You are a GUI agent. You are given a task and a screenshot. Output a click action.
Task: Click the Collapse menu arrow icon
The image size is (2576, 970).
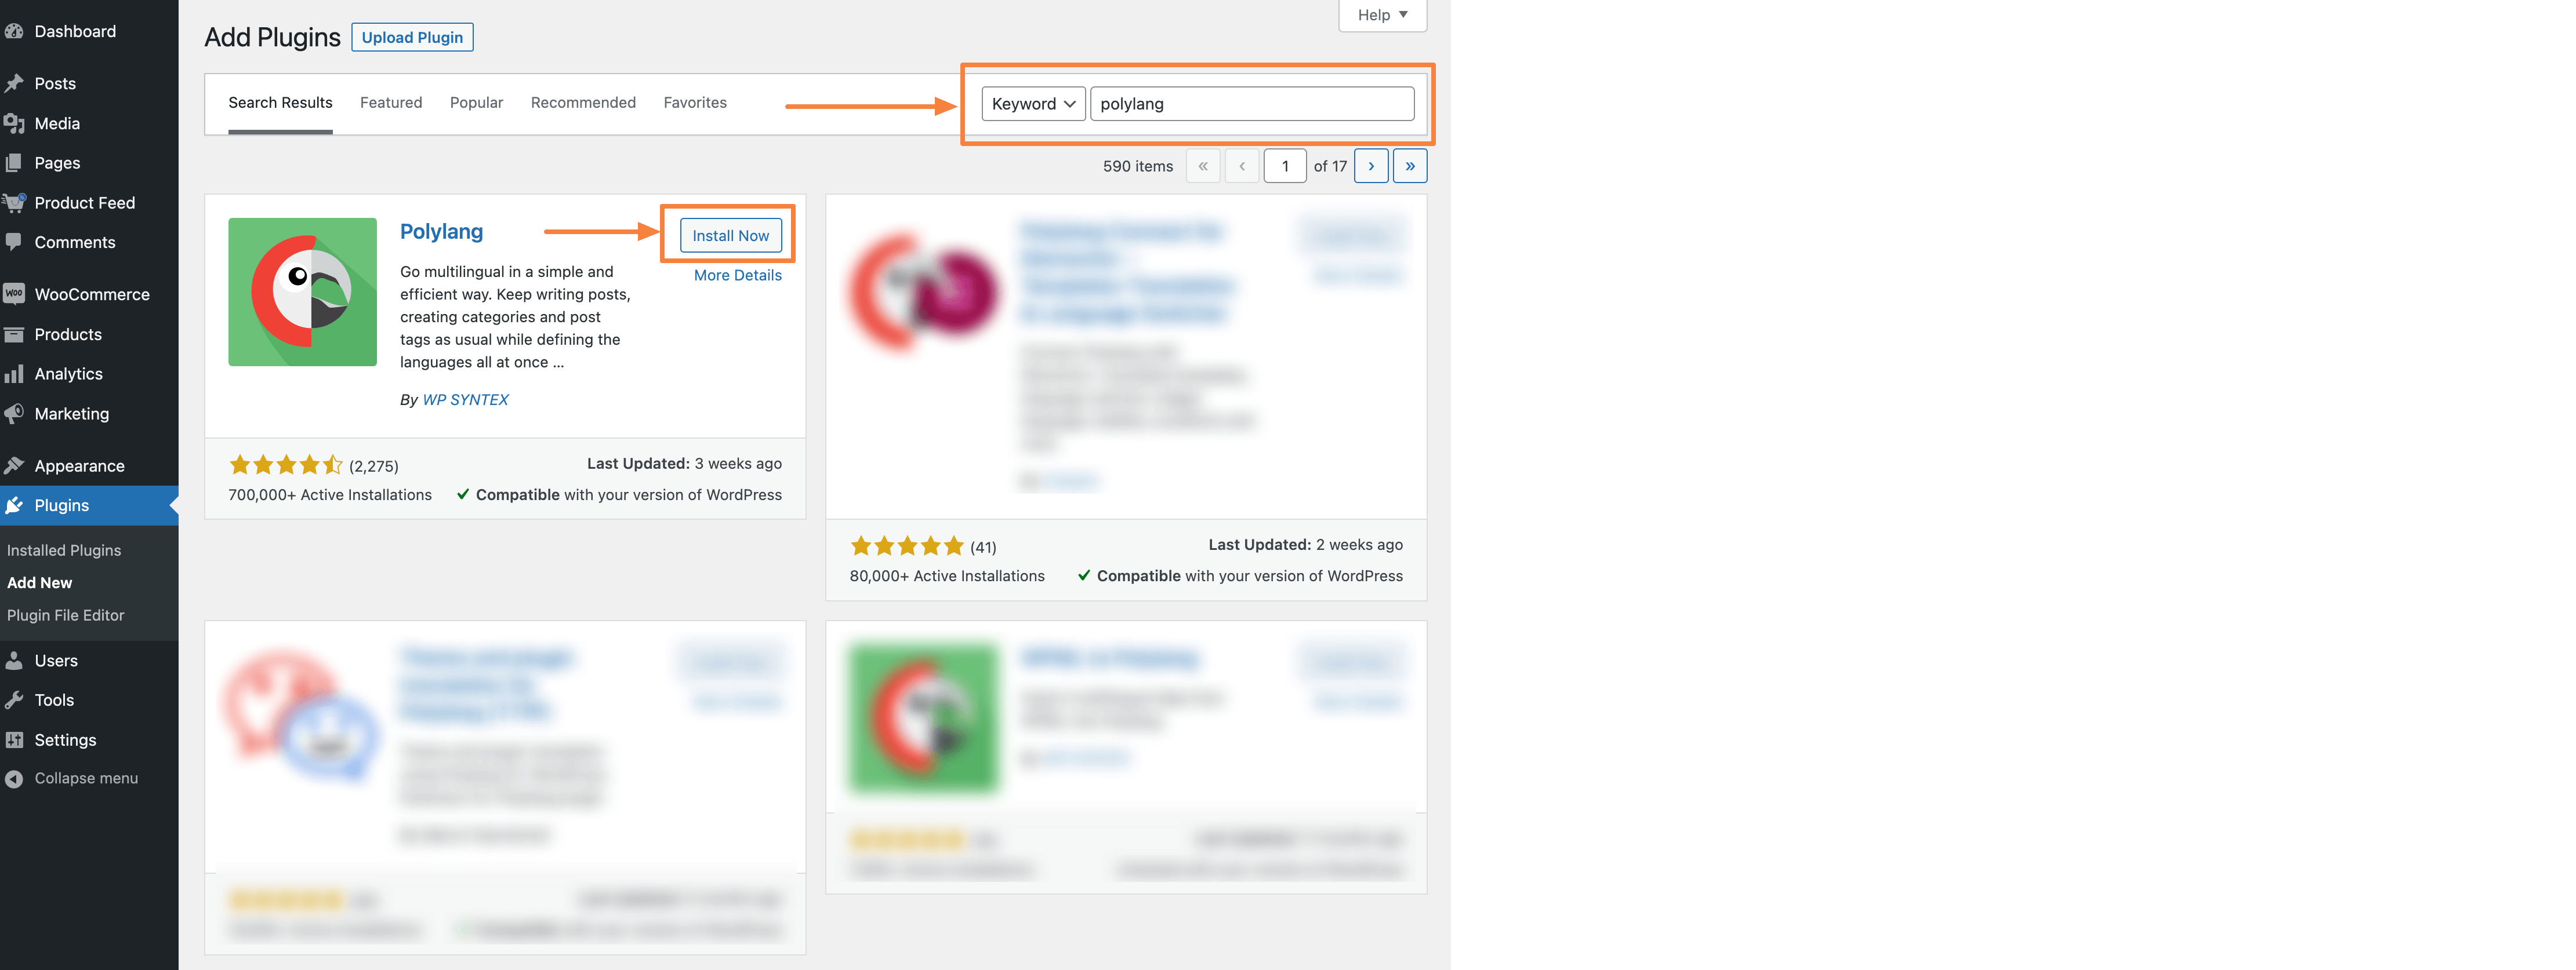coord(14,778)
